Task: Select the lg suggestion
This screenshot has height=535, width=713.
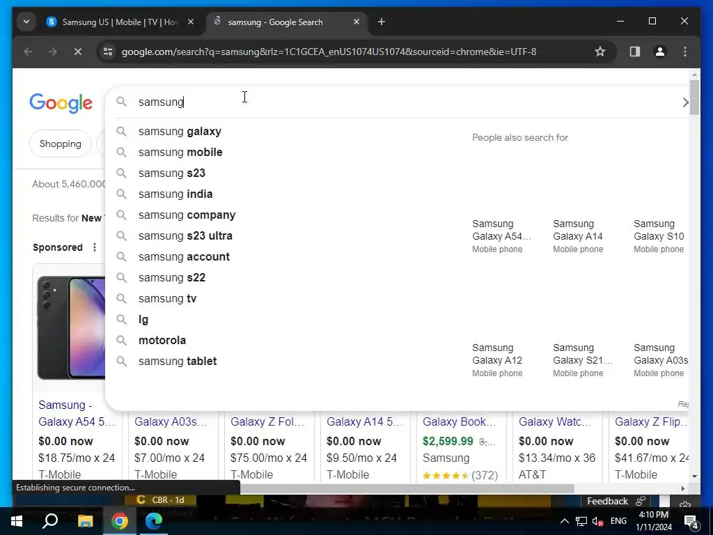Action: click(143, 320)
